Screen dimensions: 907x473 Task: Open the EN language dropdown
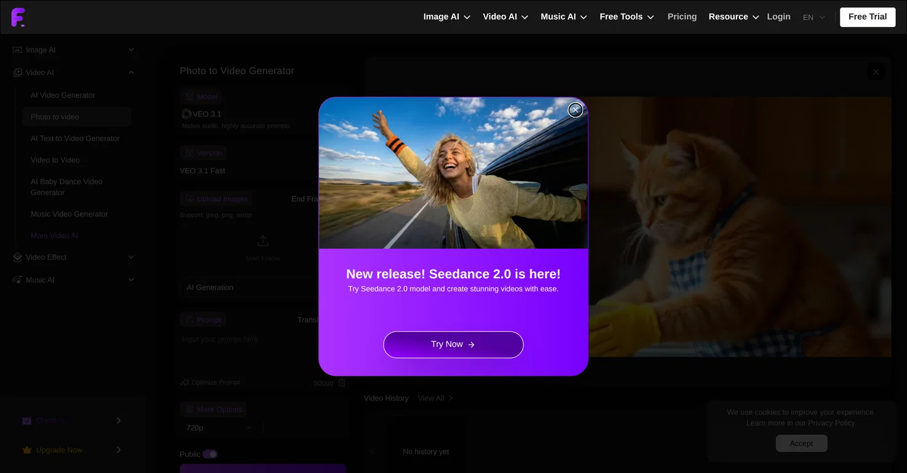(x=813, y=17)
